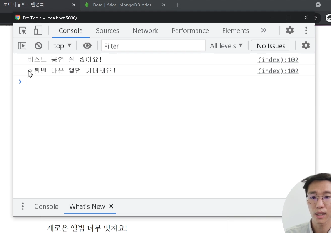Toggle the live expression eye icon
Image resolution: width=331 pixels, height=233 pixels.
pyautogui.click(x=87, y=45)
